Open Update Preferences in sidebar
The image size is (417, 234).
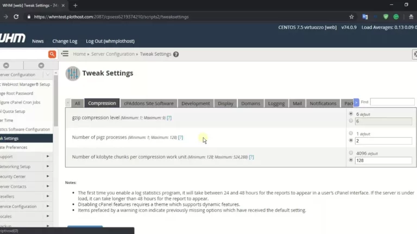[14, 147]
